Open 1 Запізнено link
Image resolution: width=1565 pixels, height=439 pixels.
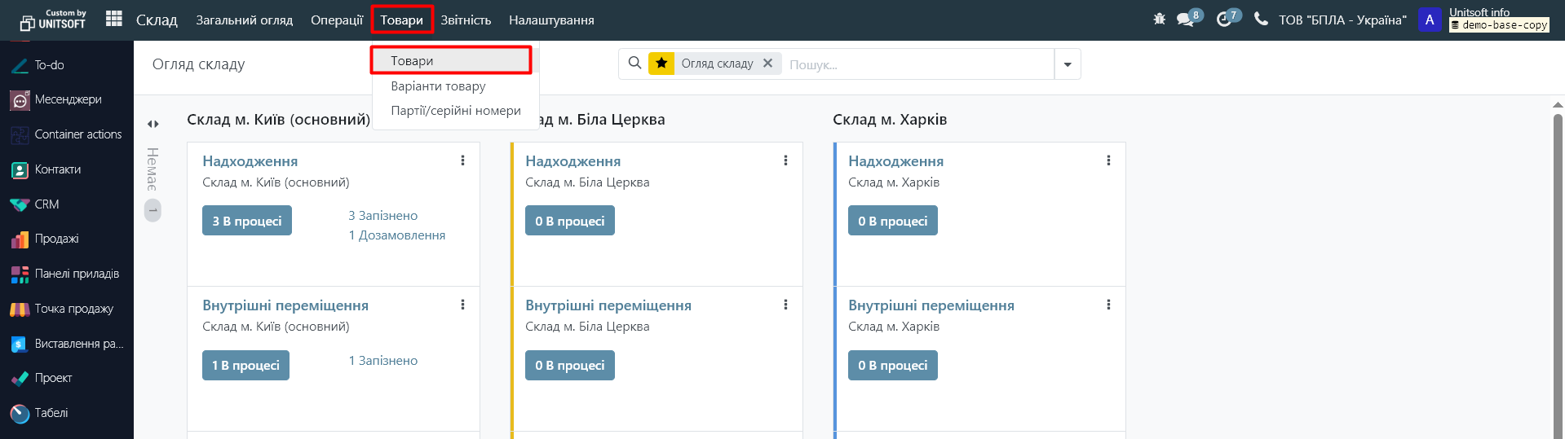click(x=382, y=361)
